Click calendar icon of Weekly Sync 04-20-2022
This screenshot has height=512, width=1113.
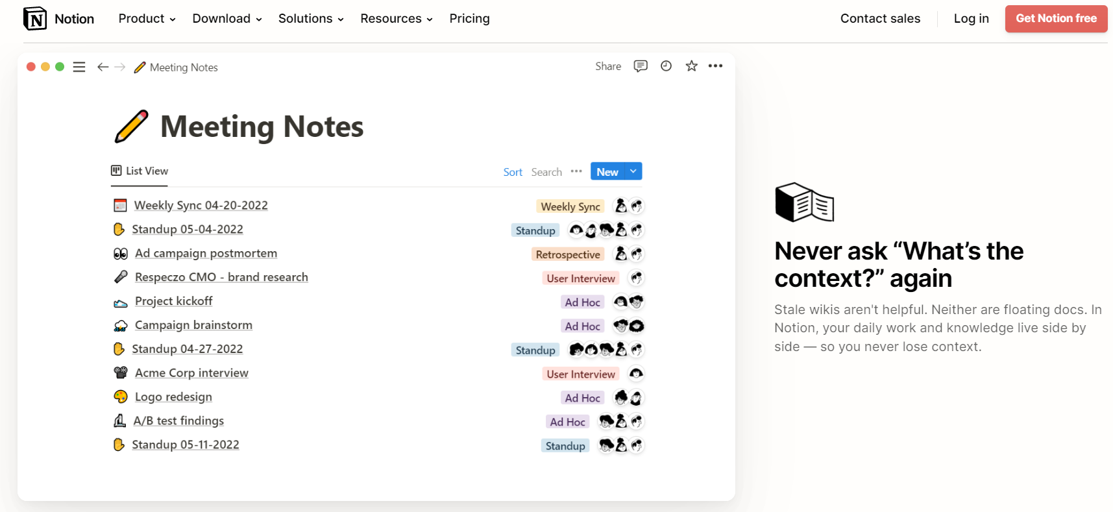120,206
